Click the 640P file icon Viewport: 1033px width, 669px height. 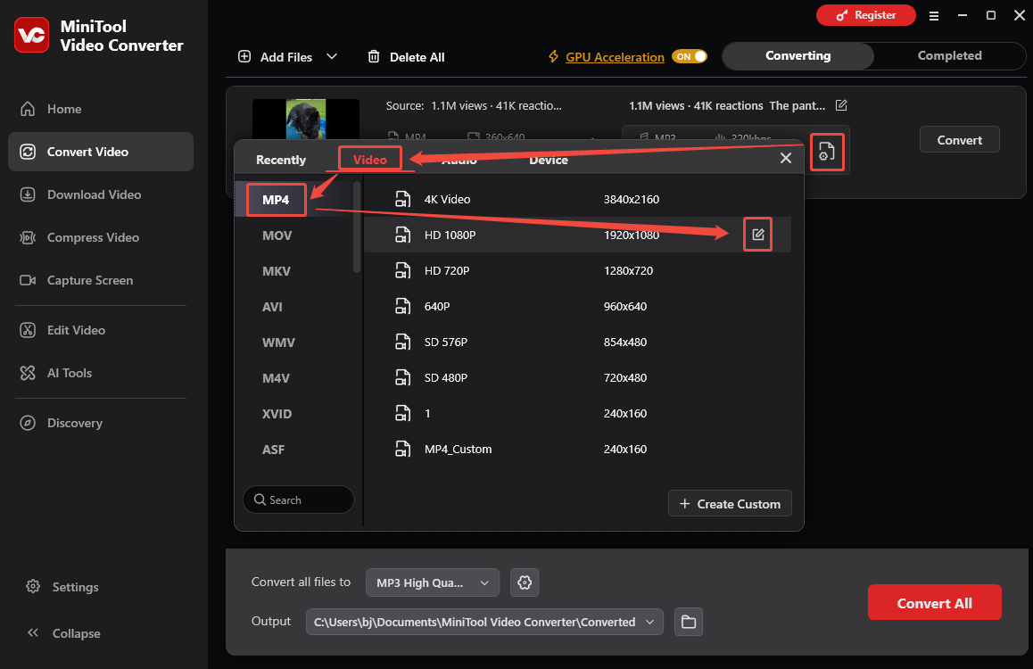point(402,306)
